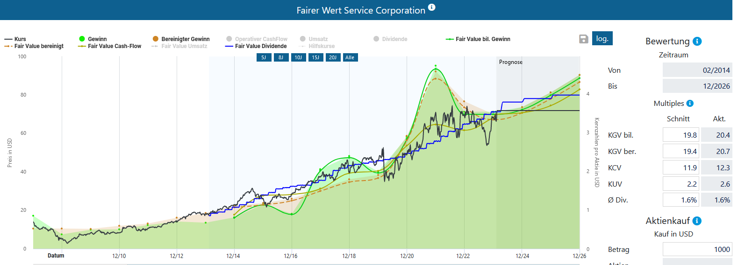Click the Zeitraum label

[x=674, y=55]
